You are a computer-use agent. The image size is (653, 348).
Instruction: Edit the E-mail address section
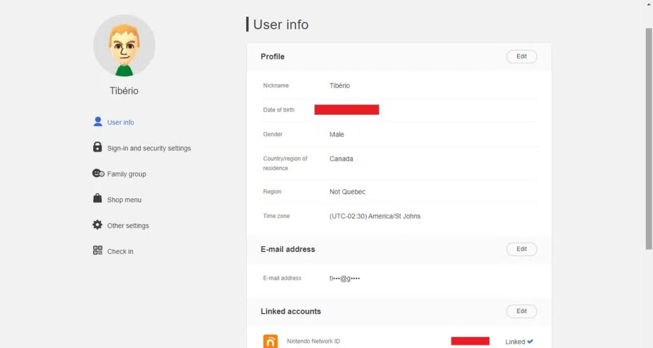pyautogui.click(x=522, y=249)
